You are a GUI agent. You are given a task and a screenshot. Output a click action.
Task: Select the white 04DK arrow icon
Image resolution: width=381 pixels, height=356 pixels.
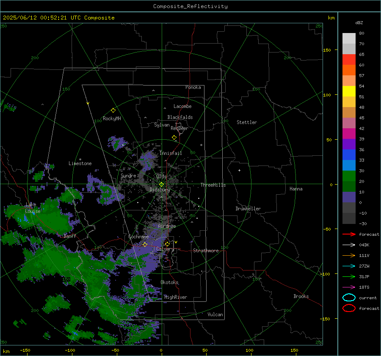click(x=349, y=245)
